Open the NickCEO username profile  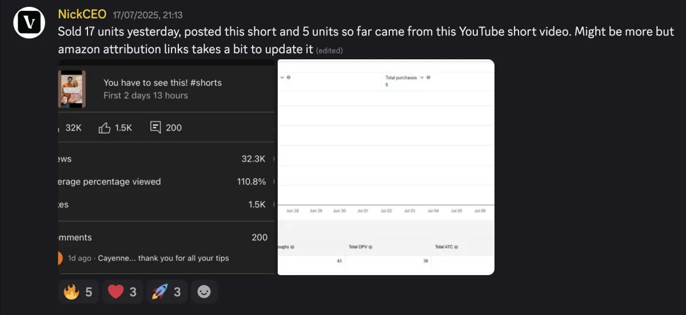pyautogui.click(x=82, y=14)
